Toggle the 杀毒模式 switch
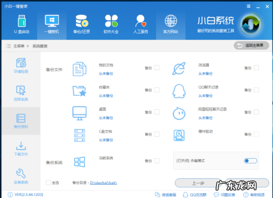 click(251, 161)
